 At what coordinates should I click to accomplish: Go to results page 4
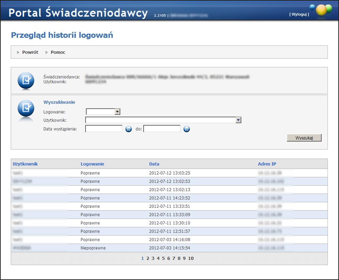[158, 258]
